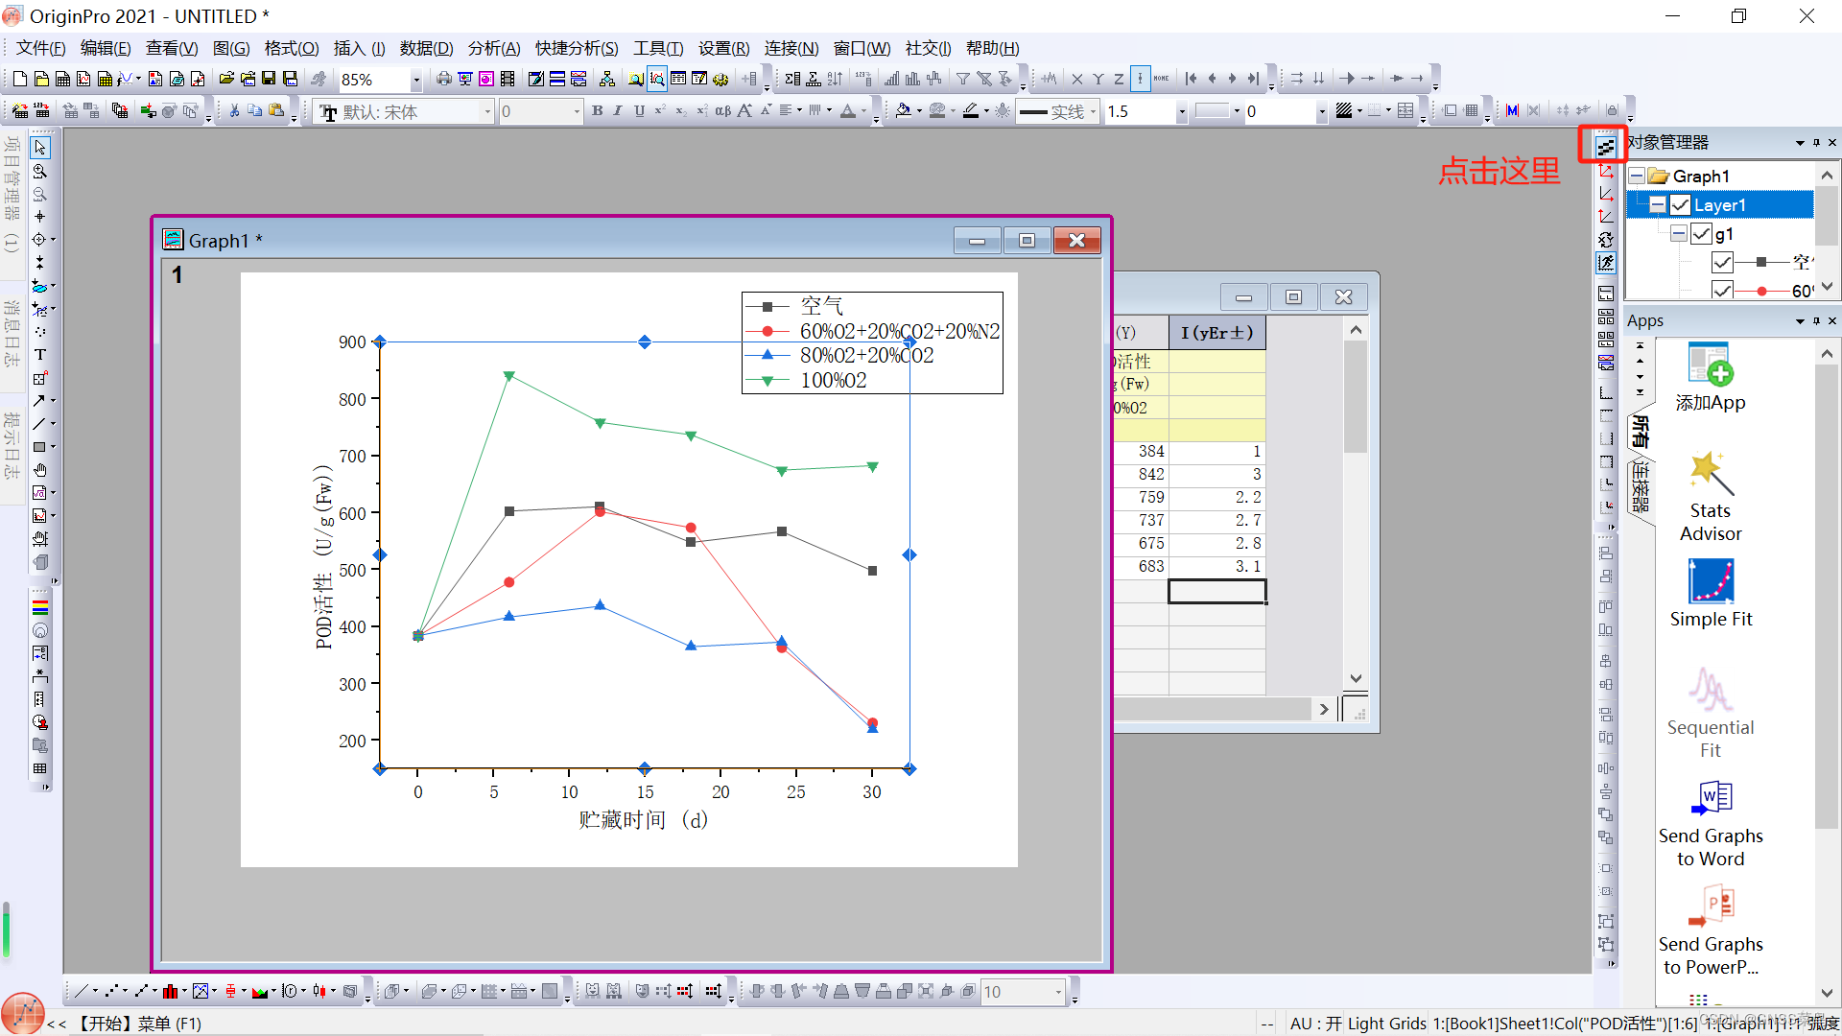
Task: Click the font color A swatch button
Action: (x=847, y=111)
